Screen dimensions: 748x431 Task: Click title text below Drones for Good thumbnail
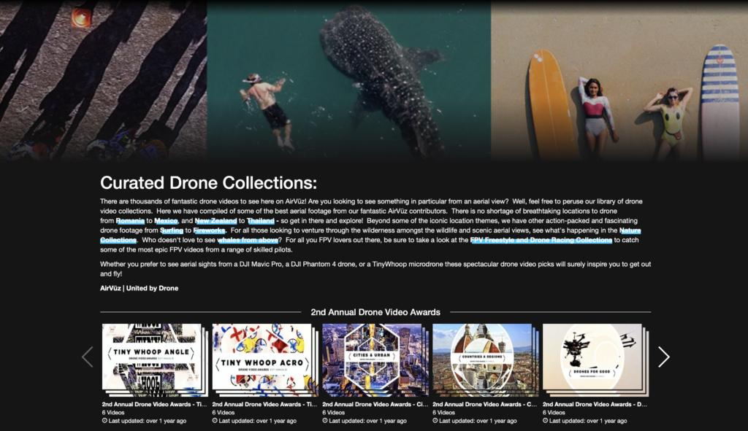(595, 404)
